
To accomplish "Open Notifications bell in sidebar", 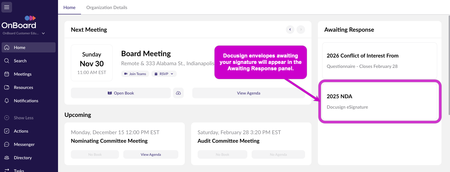I will coord(7,101).
